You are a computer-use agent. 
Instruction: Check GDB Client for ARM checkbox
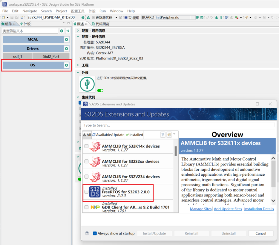86,207
